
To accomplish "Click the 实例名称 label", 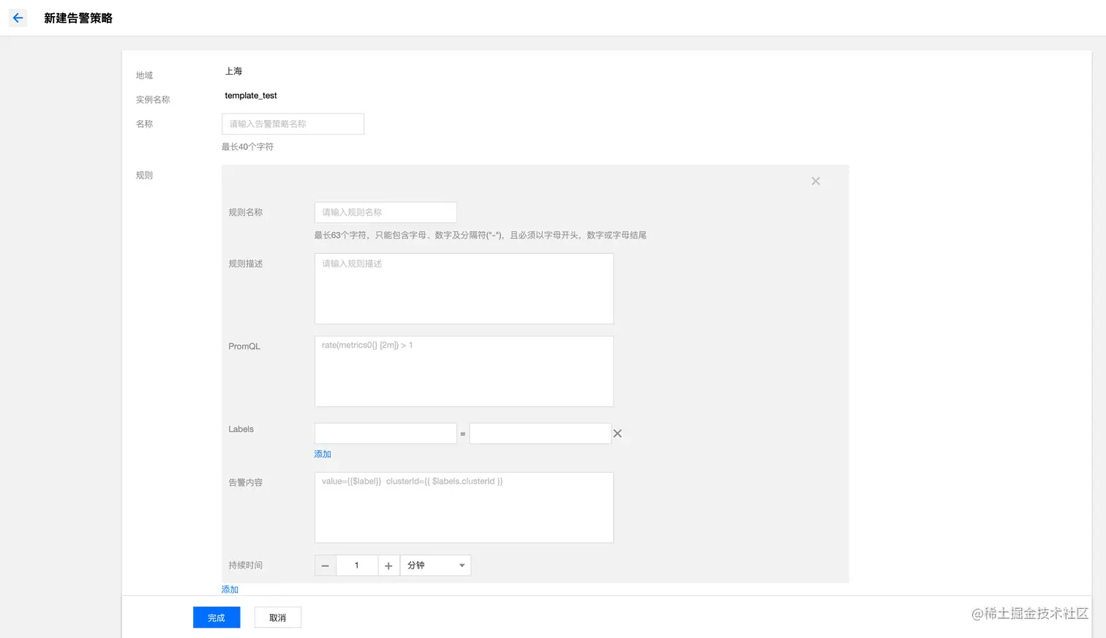I will 153,100.
